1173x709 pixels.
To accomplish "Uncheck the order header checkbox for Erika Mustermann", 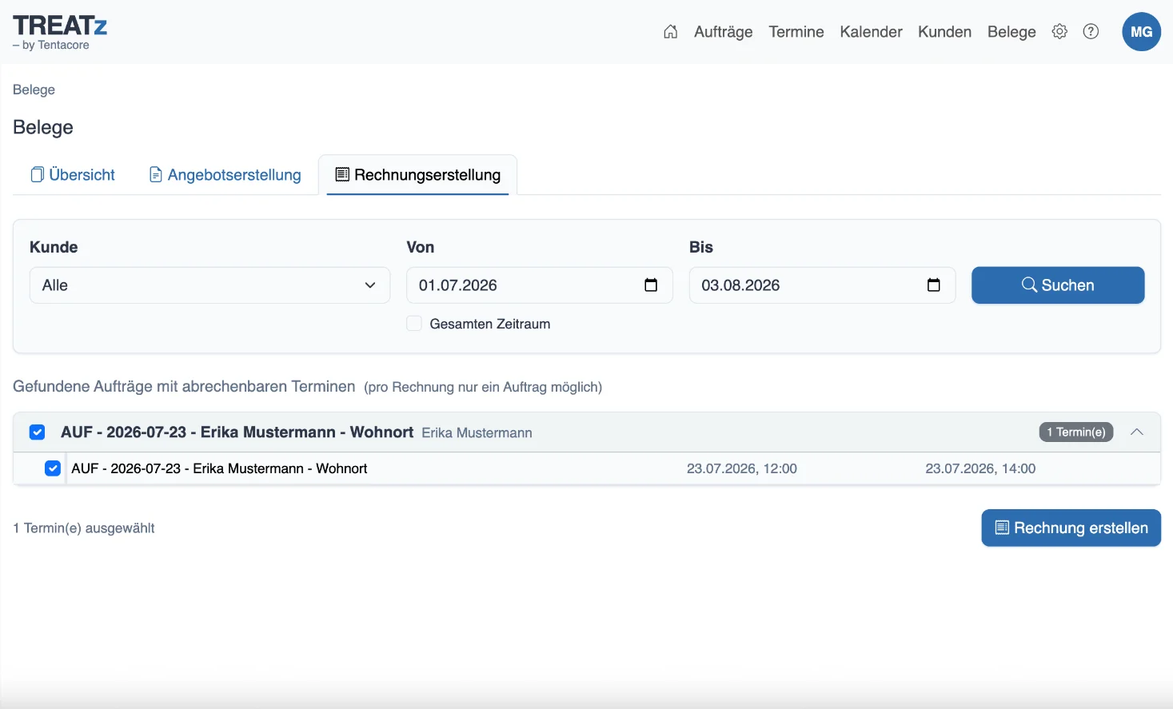I will click(37, 432).
